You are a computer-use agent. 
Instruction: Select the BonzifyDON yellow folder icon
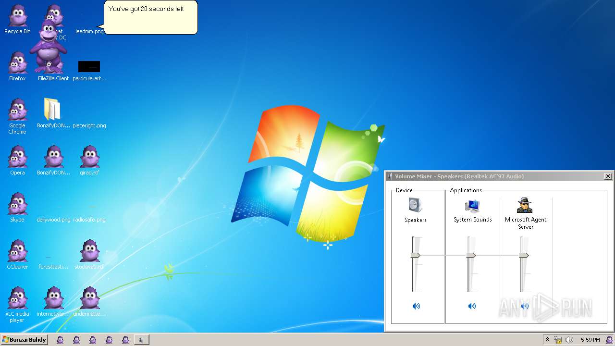click(52, 109)
